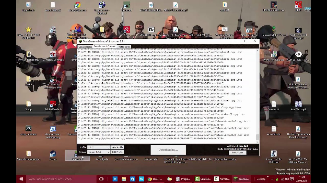Viewport: 327px width, 183px height.
Task: Open viruses.txt file on desktop
Action: tap(274, 105)
